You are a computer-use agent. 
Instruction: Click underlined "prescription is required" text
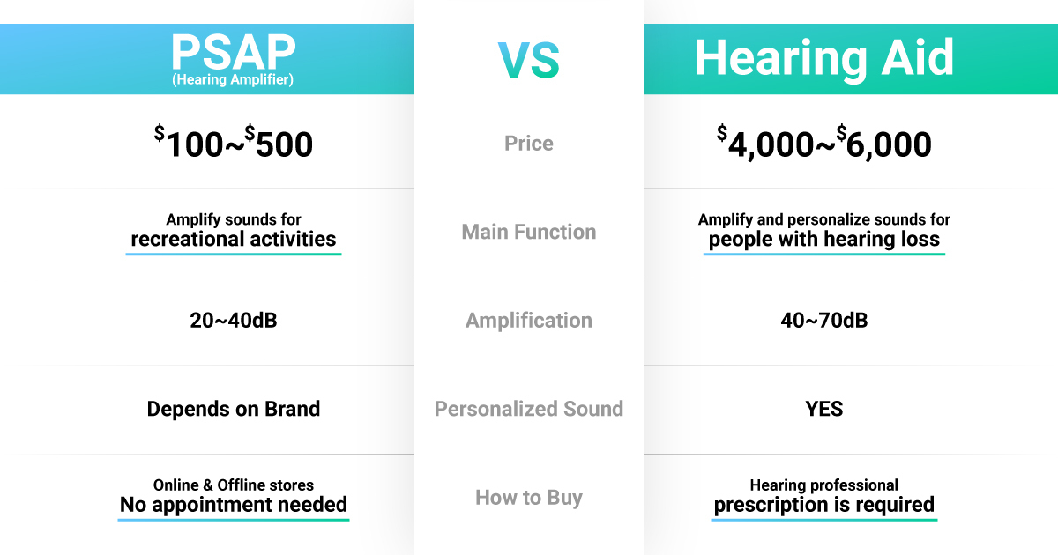823,505
